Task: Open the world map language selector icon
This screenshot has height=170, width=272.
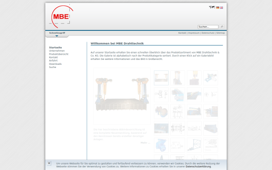Action: click(212, 7)
